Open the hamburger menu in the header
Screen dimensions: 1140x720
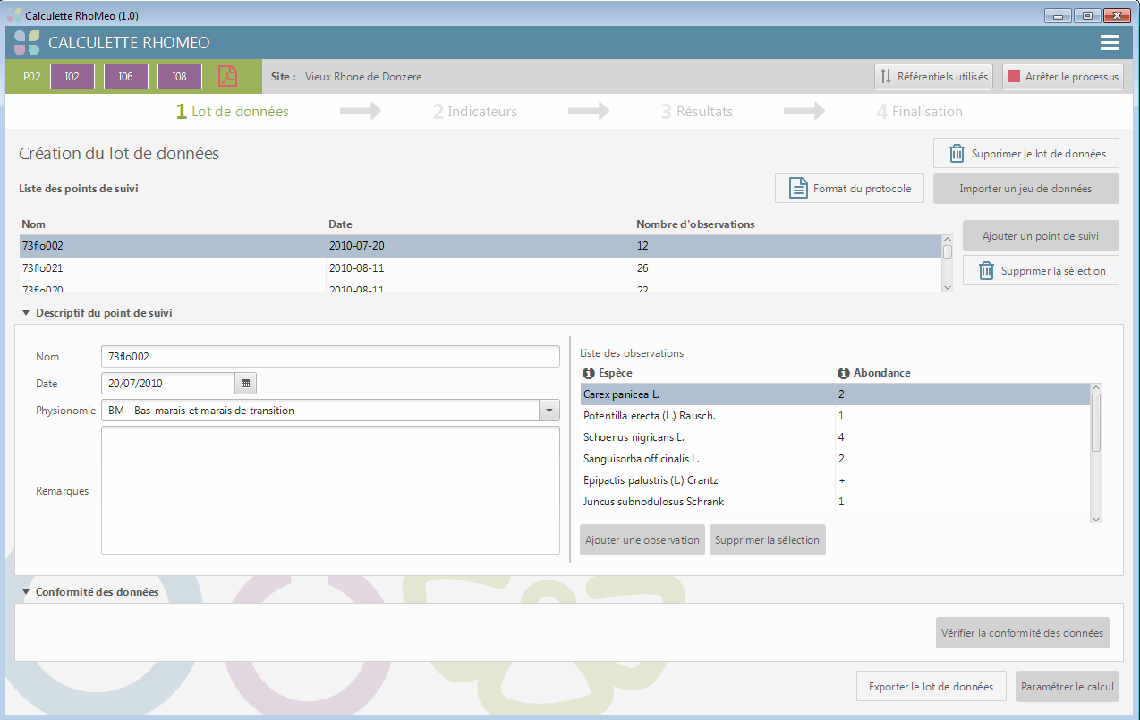(1110, 43)
